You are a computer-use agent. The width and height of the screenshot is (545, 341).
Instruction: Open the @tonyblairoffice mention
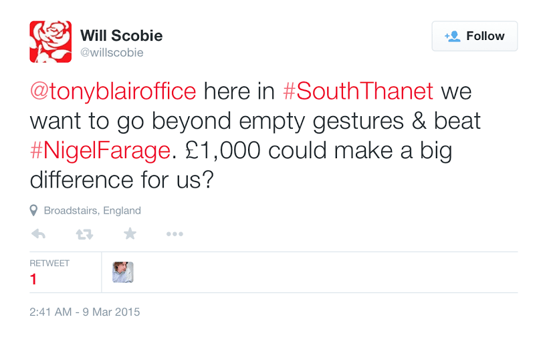(113, 91)
